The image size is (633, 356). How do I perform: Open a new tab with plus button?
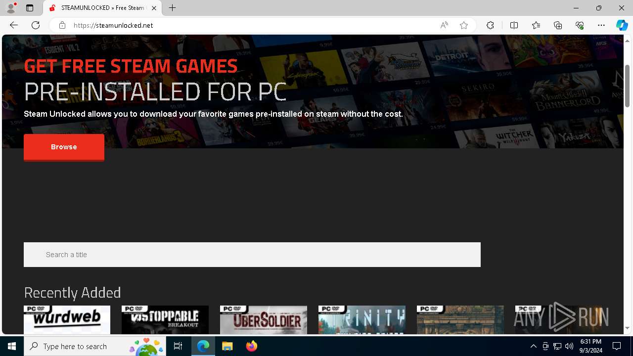(172, 8)
